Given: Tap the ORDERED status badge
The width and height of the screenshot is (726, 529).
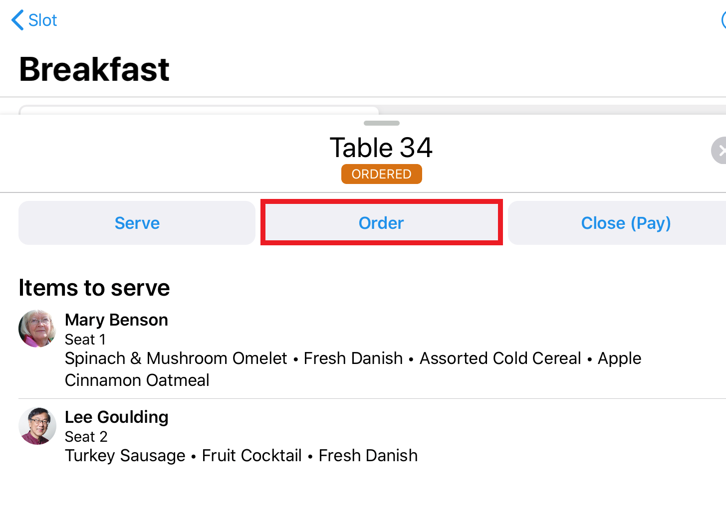Looking at the screenshot, I should [382, 174].
